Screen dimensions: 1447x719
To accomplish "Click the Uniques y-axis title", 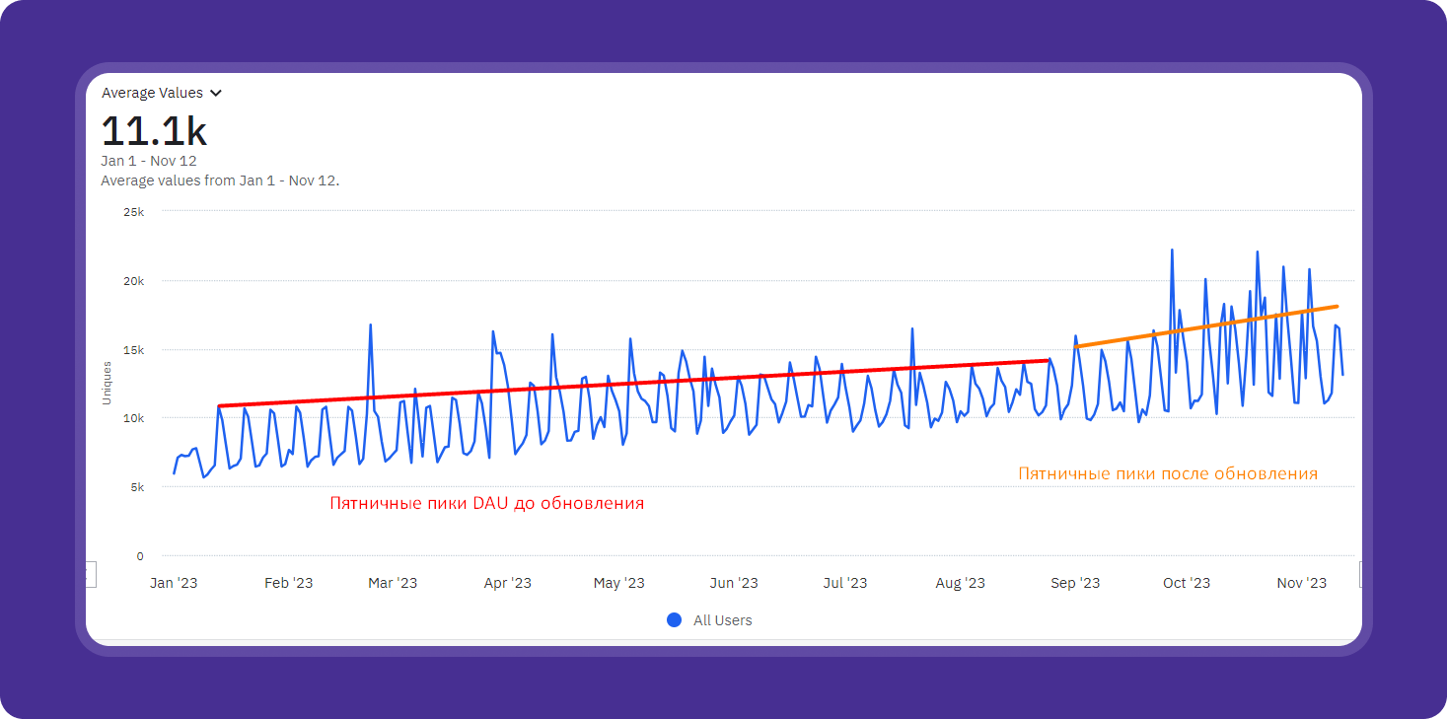I will (107, 383).
